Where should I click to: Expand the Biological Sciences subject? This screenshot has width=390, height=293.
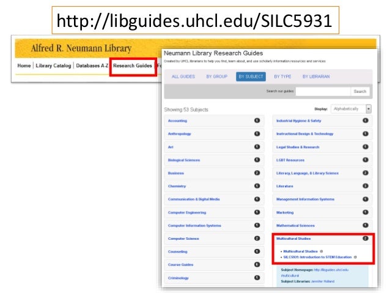(x=214, y=160)
